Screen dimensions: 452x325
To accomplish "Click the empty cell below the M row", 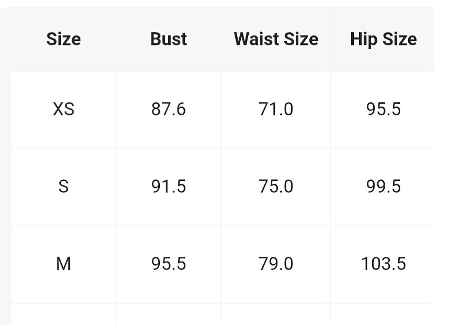I will 64,314.
